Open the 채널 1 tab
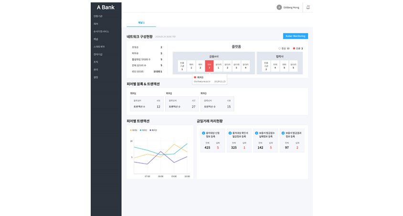The width and height of the screenshot is (403, 216). (141, 22)
